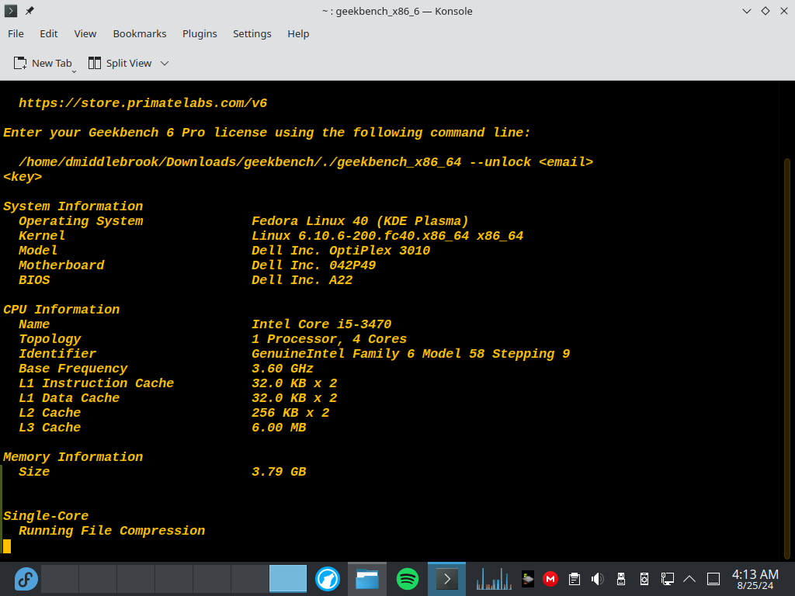The height and width of the screenshot is (596, 795).
Task: Click the geekbench_x86_64 --unlock command line
Action: pyautogui.click(x=306, y=161)
